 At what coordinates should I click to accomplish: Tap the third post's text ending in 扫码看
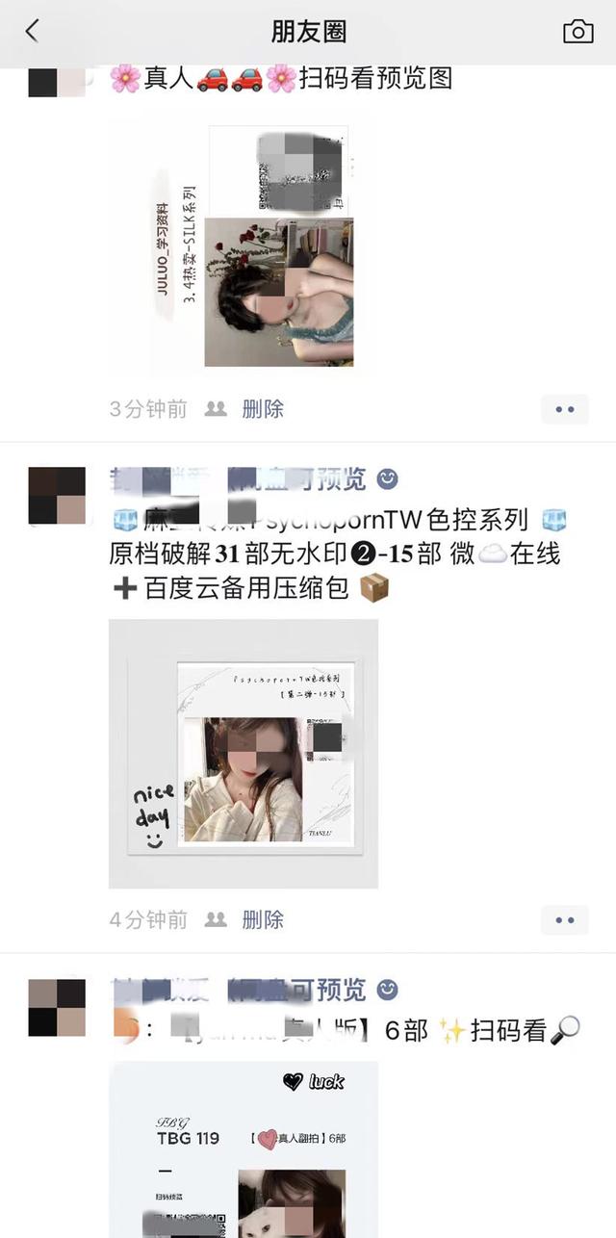tap(346, 1031)
